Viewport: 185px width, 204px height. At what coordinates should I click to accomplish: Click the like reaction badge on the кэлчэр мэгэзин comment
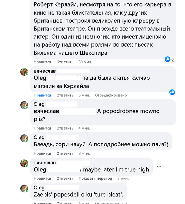pyautogui.click(x=172, y=92)
